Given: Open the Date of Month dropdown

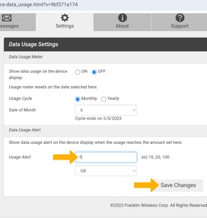Looking at the screenshot, I should [x=106, y=110].
